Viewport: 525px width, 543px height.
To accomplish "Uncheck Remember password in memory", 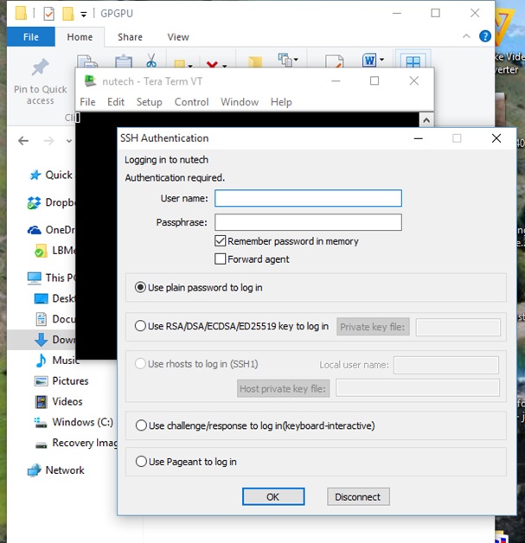I will (x=221, y=240).
